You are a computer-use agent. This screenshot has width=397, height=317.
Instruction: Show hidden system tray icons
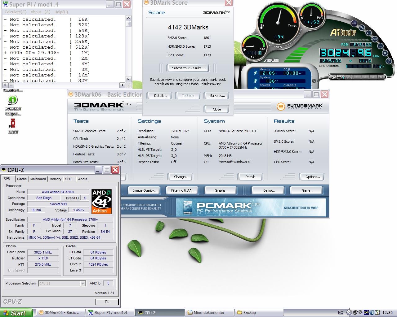(349, 312)
